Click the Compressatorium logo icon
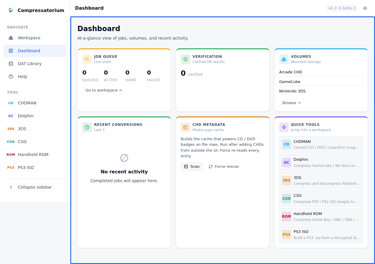 tap(11, 10)
